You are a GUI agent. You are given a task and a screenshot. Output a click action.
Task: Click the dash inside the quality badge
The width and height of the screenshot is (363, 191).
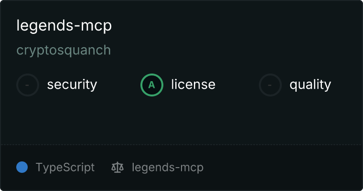coord(270,85)
